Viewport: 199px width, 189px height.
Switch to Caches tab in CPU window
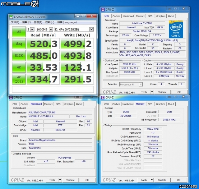point(116,16)
